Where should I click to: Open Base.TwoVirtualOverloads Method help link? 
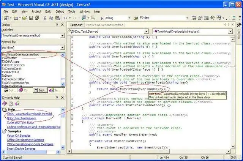[x=29, y=114]
